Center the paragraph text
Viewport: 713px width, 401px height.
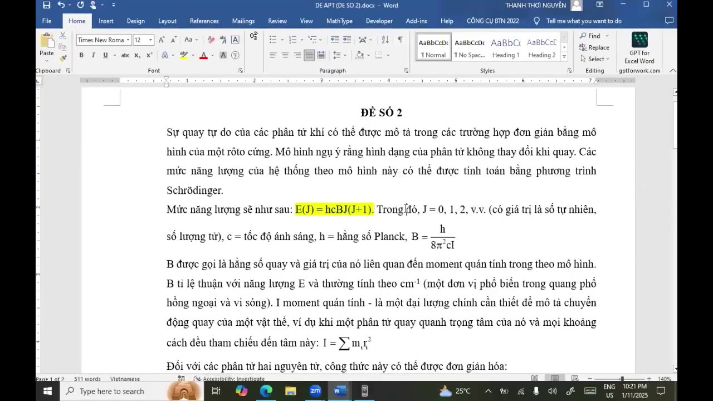click(285, 55)
